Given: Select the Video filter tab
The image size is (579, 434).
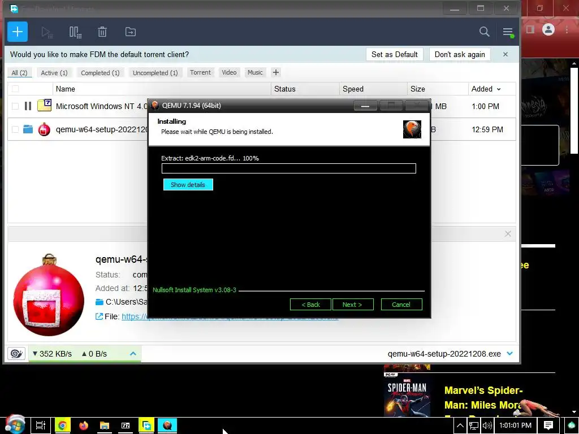Looking at the screenshot, I should (x=229, y=72).
